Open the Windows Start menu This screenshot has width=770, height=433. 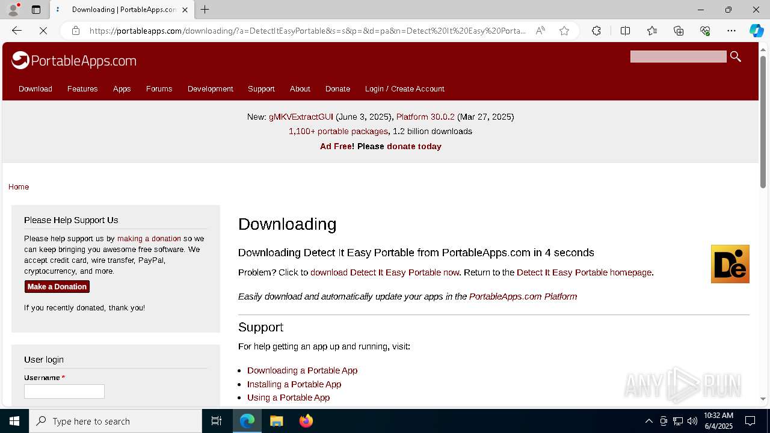coord(14,421)
